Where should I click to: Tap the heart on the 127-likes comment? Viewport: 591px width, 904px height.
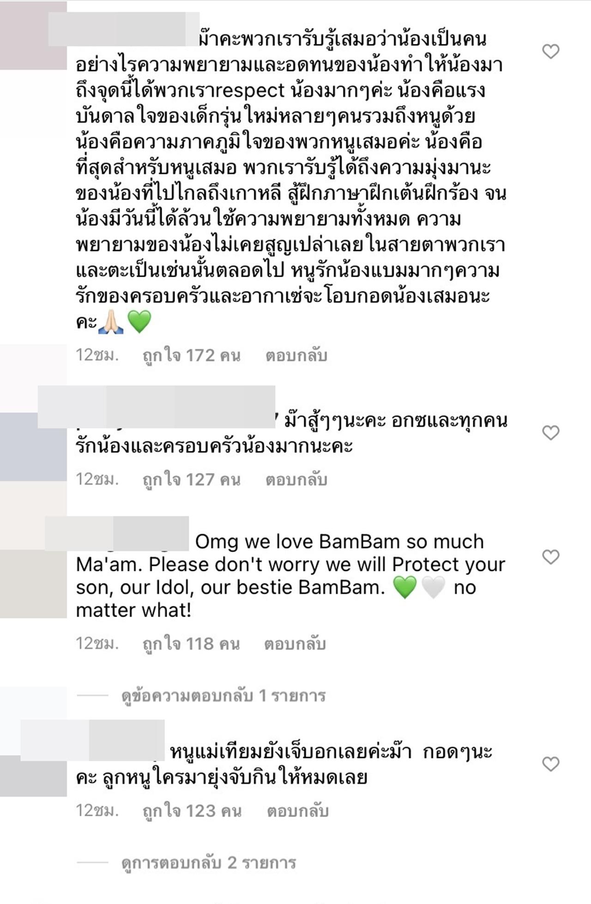coord(550,433)
